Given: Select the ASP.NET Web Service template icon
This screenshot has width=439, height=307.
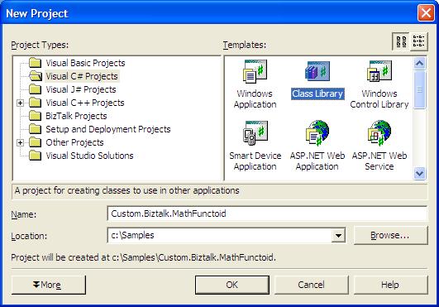Looking at the screenshot, I should (x=379, y=133).
